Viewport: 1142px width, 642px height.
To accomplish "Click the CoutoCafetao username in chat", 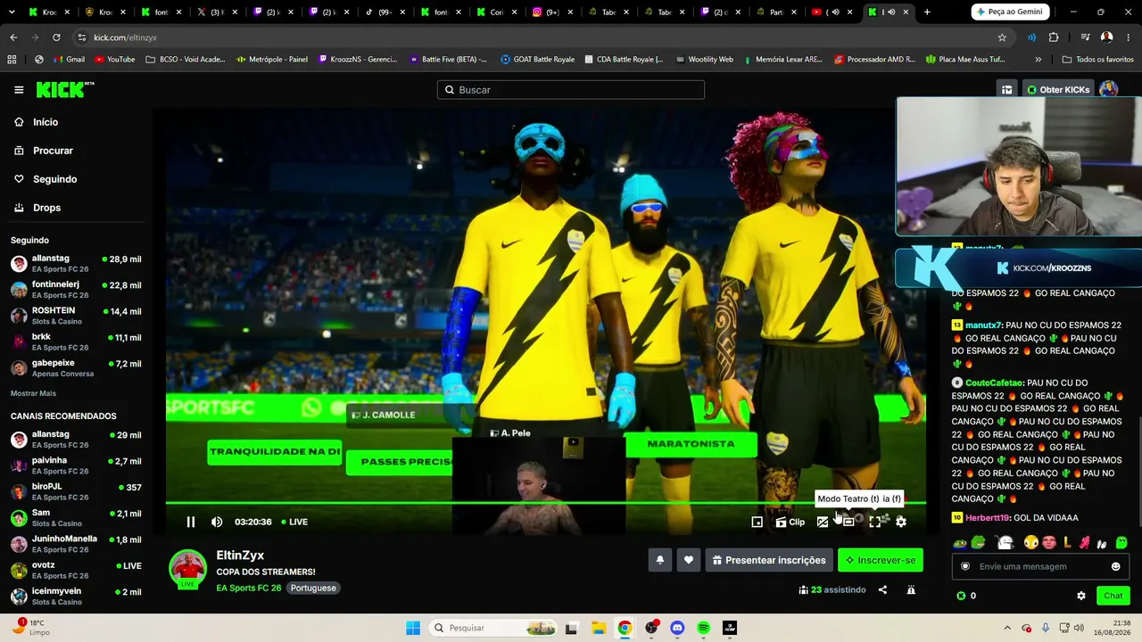I will click(994, 383).
